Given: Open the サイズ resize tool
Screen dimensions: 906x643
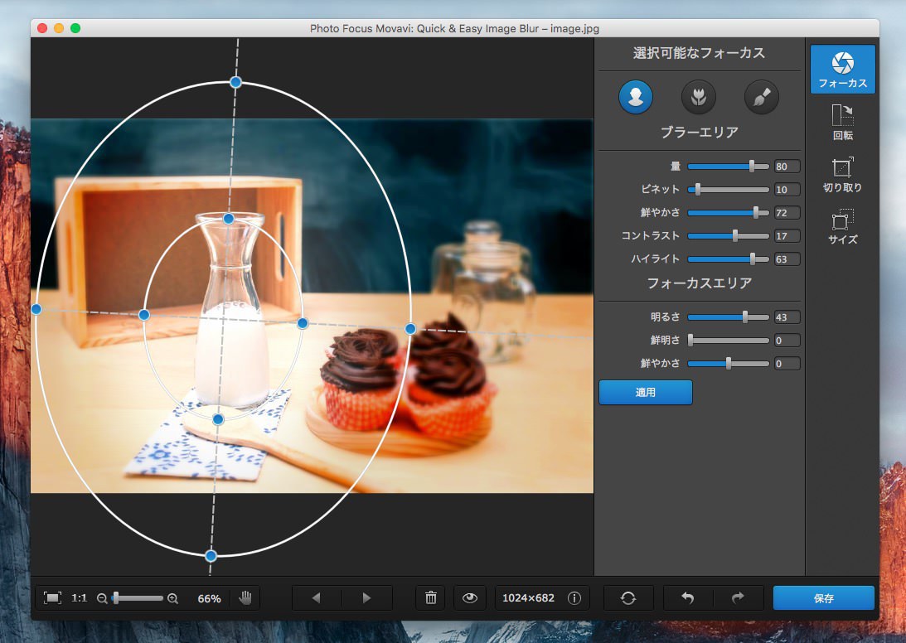Looking at the screenshot, I should click(842, 226).
